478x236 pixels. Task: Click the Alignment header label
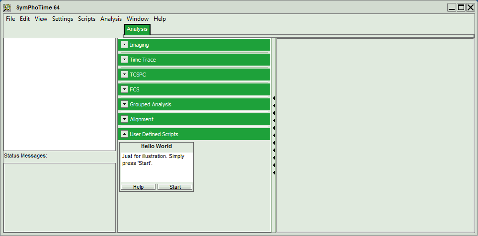142,119
